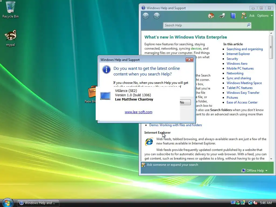This screenshot has height=207, width=276.
Task: Jump to Internet Explorer section link
Action: click(x=238, y=54)
